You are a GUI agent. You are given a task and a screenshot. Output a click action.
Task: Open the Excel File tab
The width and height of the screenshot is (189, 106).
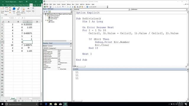click(x=3, y=5)
